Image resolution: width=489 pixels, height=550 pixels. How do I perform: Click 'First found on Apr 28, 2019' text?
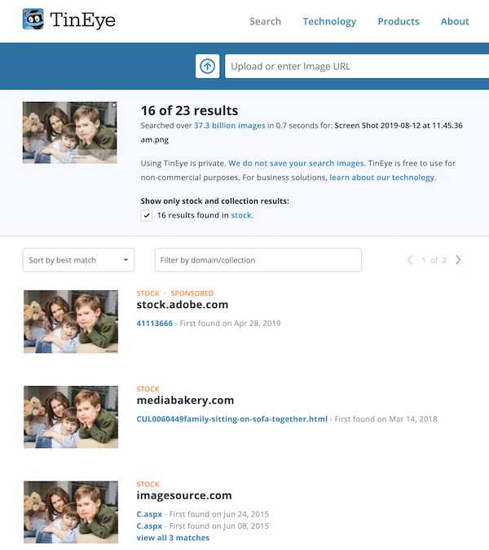pos(230,323)
